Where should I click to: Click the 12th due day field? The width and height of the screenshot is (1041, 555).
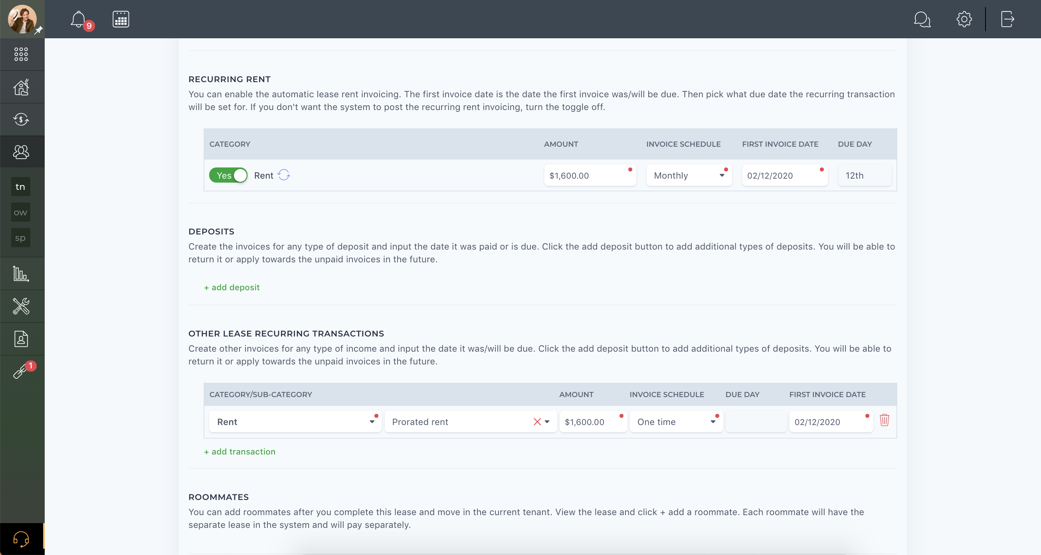tap(865, 175)
